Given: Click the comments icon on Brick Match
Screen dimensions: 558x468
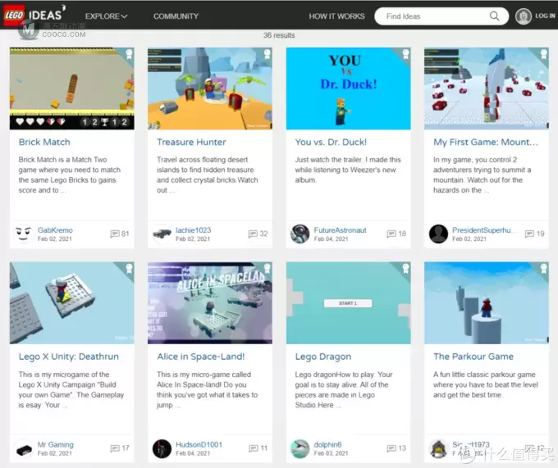Looking at the screenshot, I should [x=115, y=234].
